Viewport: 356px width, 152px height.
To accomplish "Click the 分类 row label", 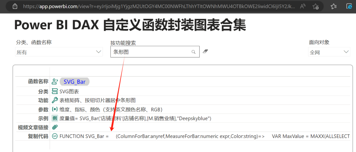I will pyautogui.click(x=43, y=92).
